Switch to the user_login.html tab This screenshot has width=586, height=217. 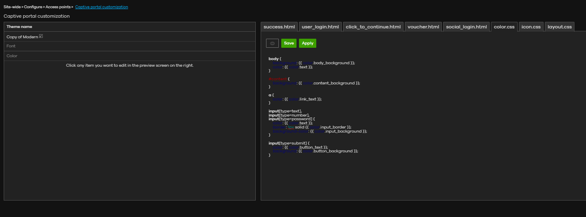(x=320, y=27)
